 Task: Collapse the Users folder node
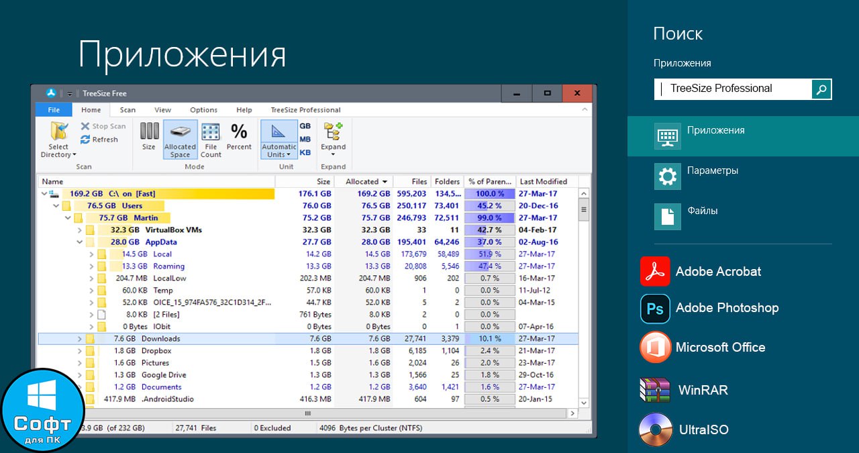56,206
